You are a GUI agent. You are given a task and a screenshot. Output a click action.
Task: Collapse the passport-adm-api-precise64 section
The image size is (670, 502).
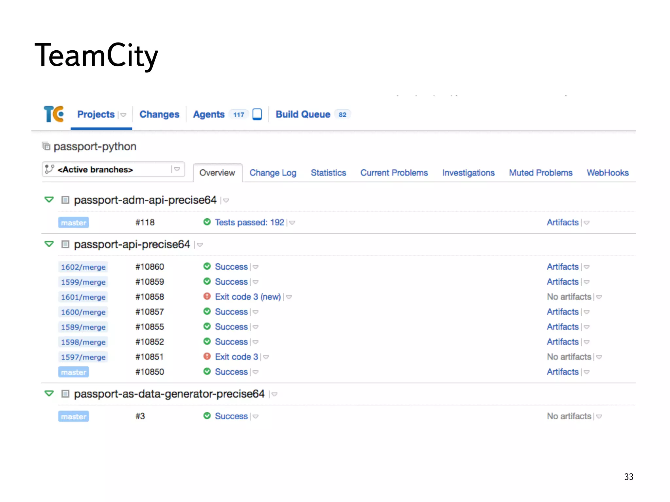click(49, 199)
